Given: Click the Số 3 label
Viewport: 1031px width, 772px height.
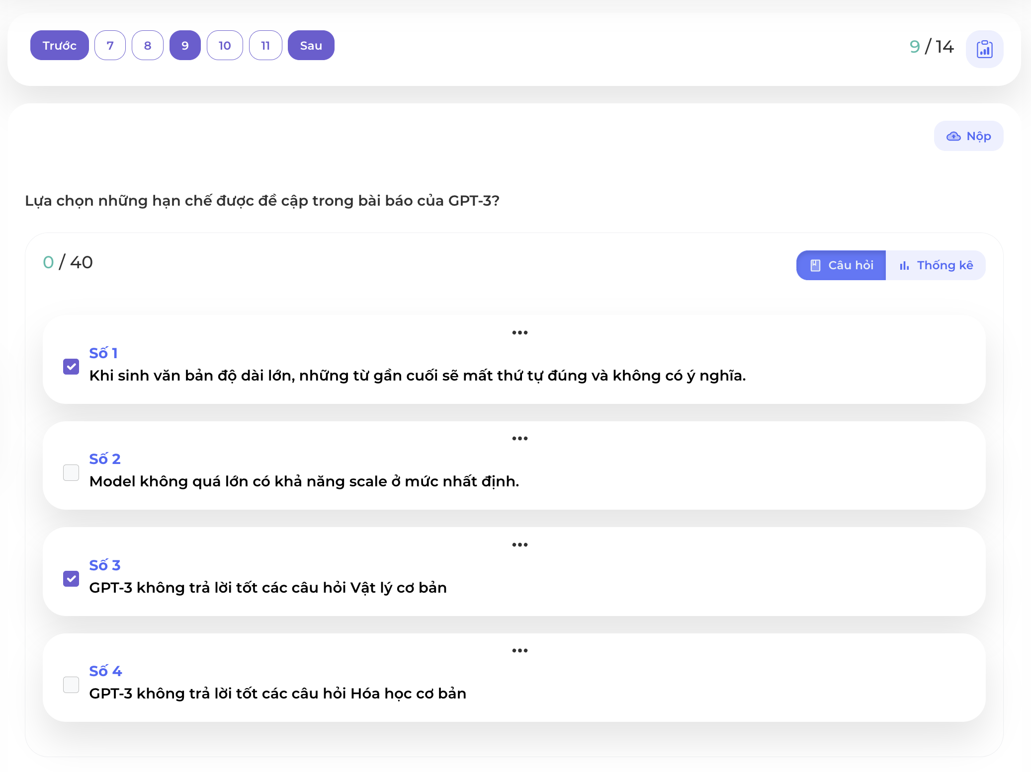Looking at the screenshot, I should (105, 565).
